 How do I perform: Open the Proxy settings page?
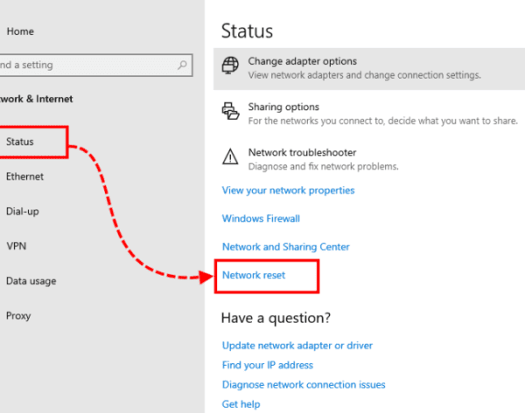pos(19,316)
